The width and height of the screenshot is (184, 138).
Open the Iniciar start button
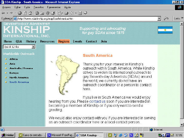pos(8,135)
